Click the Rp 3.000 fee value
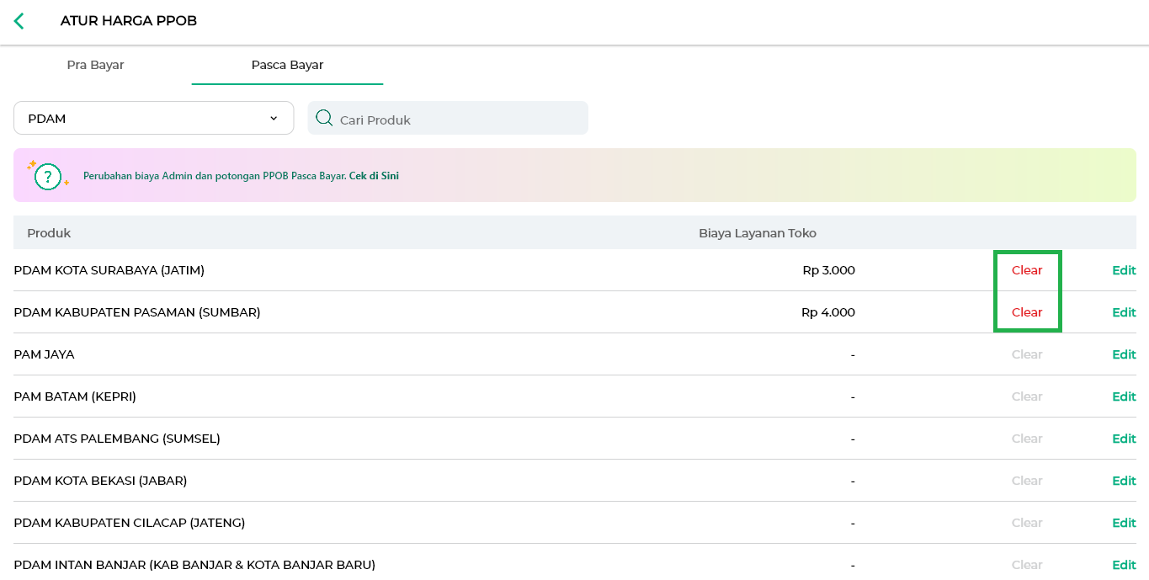Image resolution: width=1149 pixels, height=580 pixels. (828, 270)
